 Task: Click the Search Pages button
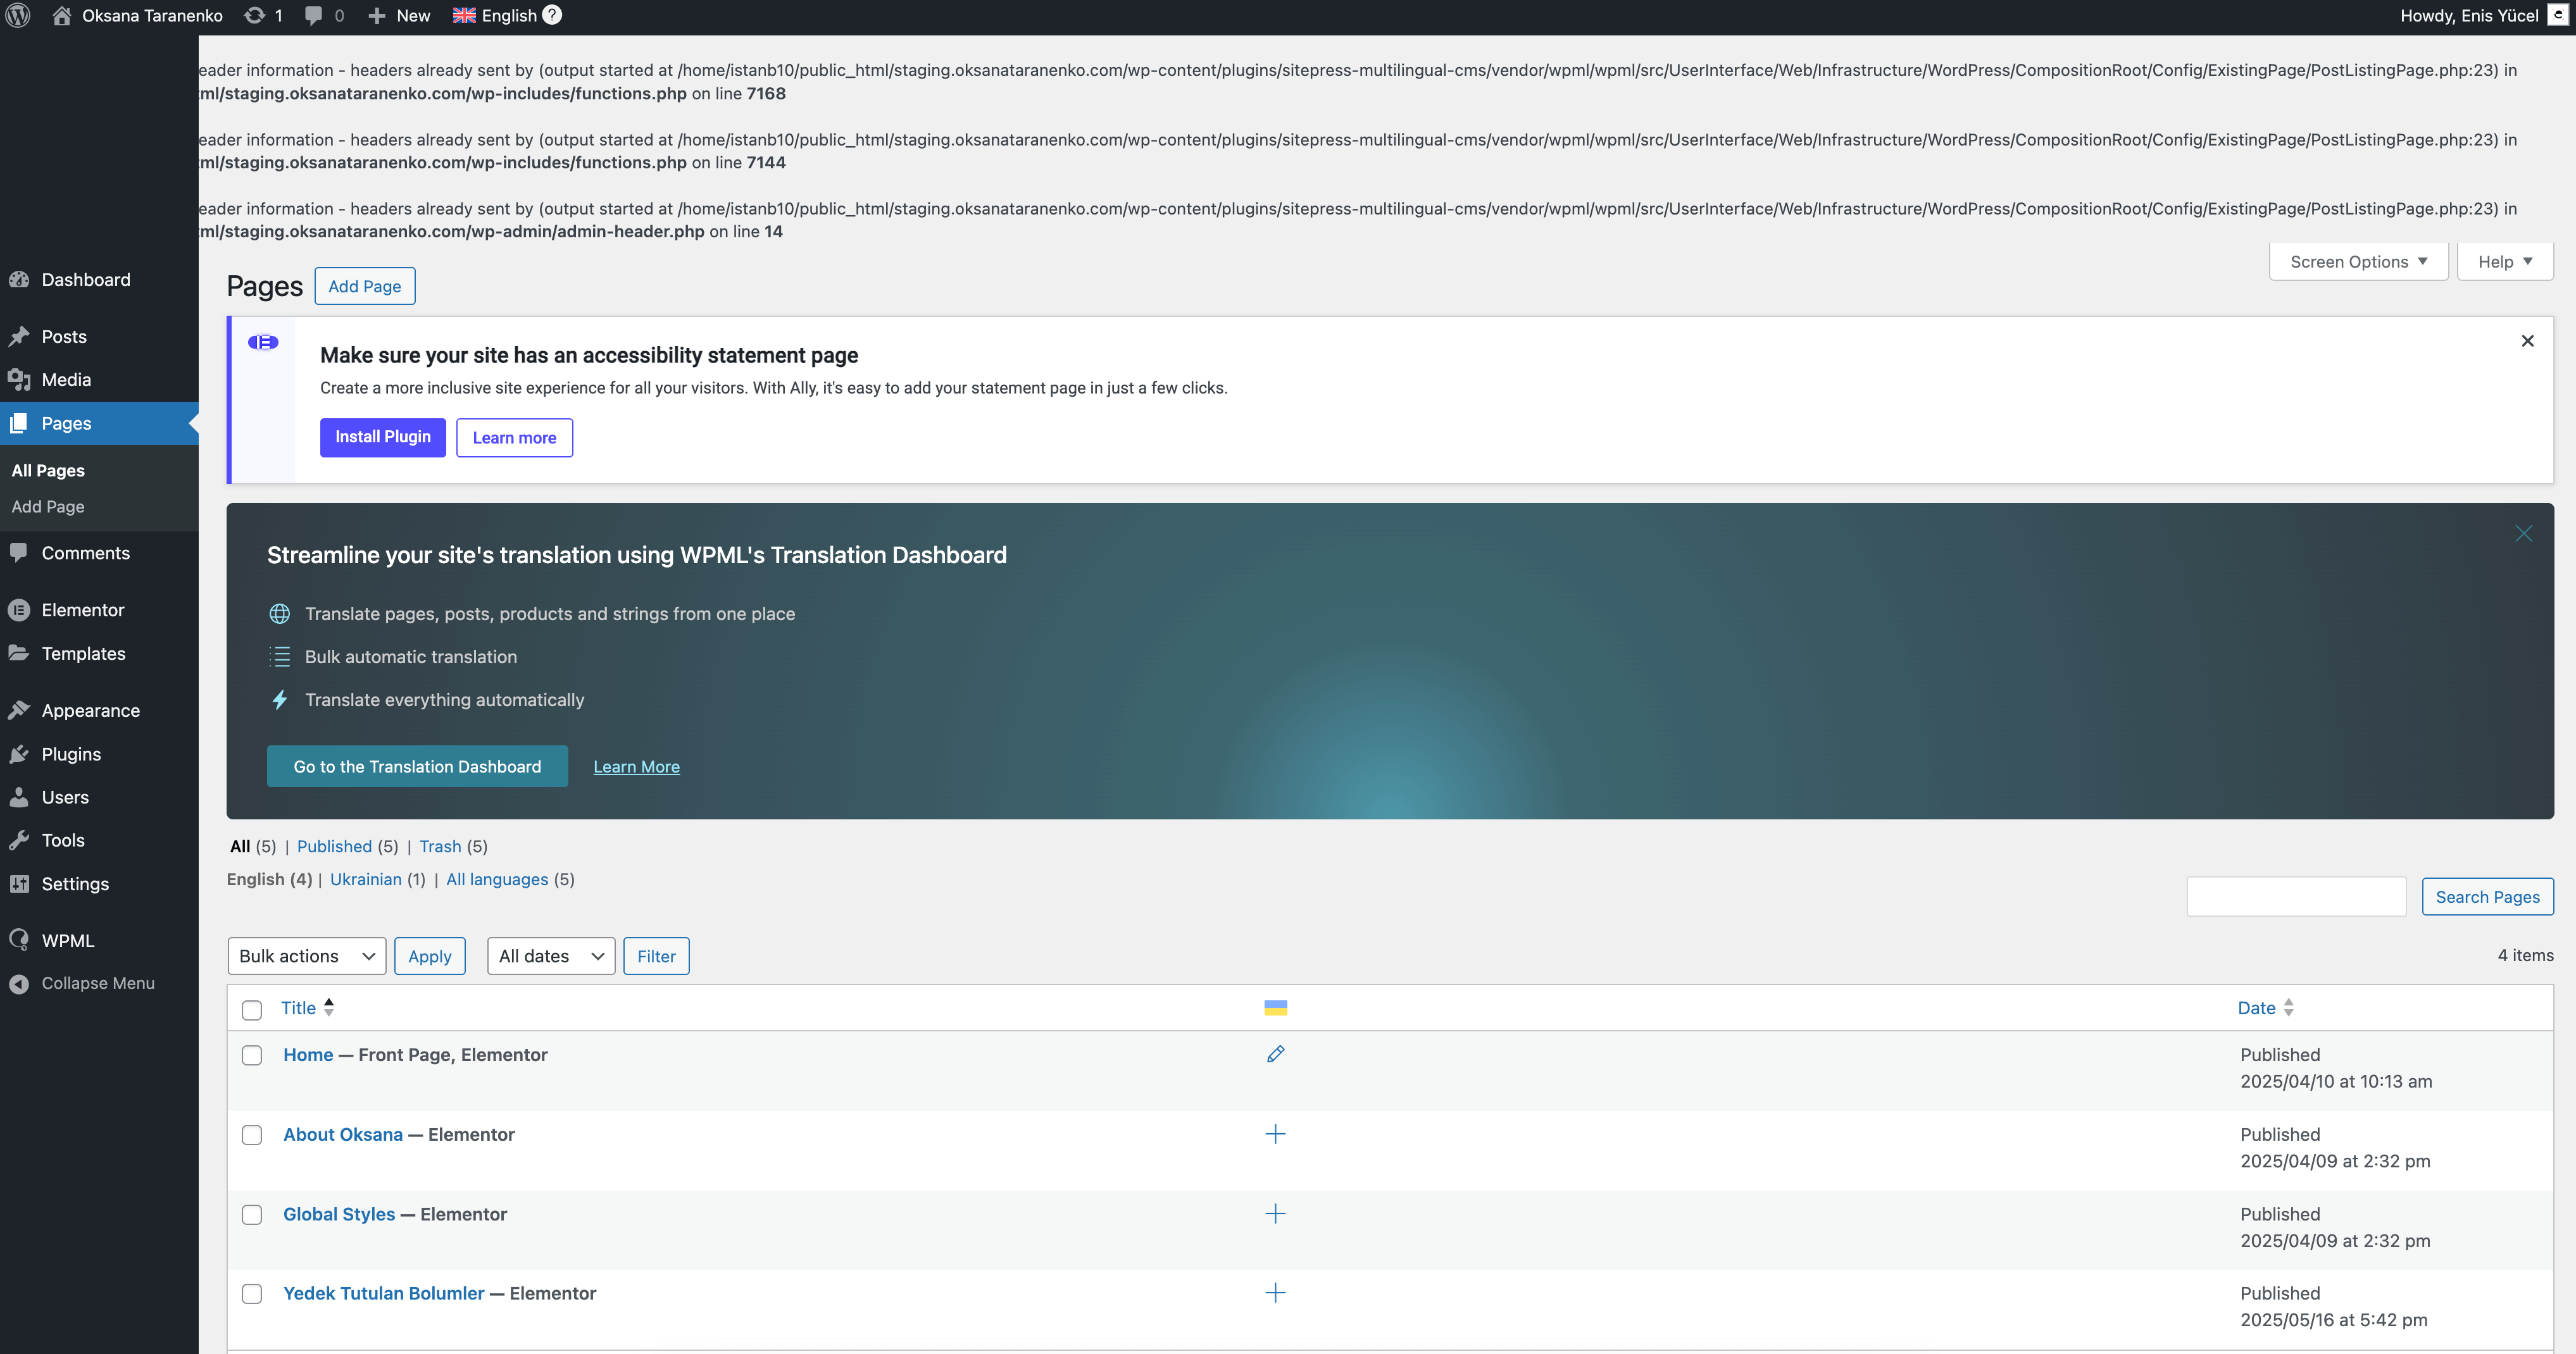[2487, 897]
